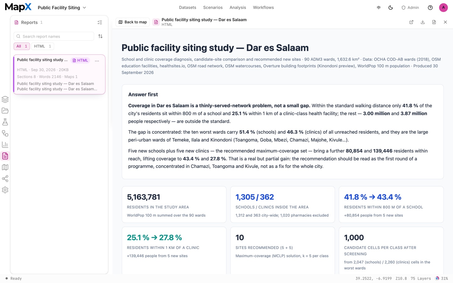
Task: Click the Ready status indicator
Action: click(14, 279)
